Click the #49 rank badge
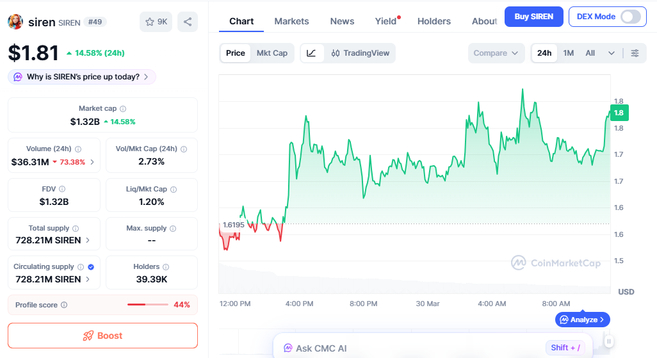 click(x=95, y=22)
